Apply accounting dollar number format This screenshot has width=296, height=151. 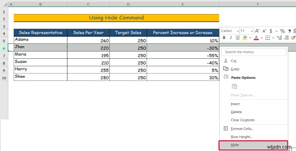(x=271, y=31)
